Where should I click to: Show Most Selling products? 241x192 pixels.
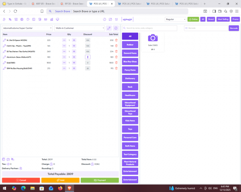tap(223, 19)
